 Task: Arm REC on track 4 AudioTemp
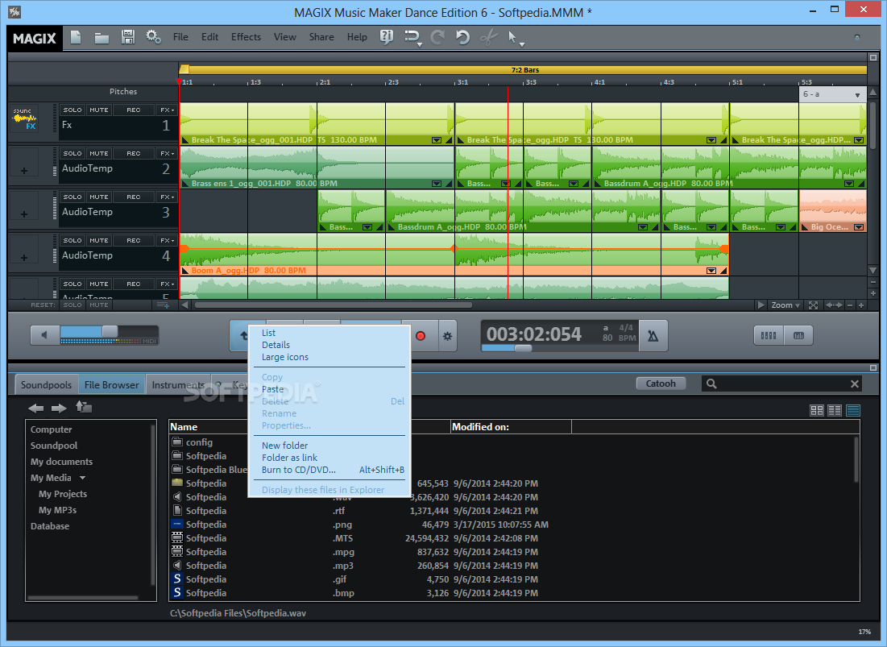[x=134, y=240]
